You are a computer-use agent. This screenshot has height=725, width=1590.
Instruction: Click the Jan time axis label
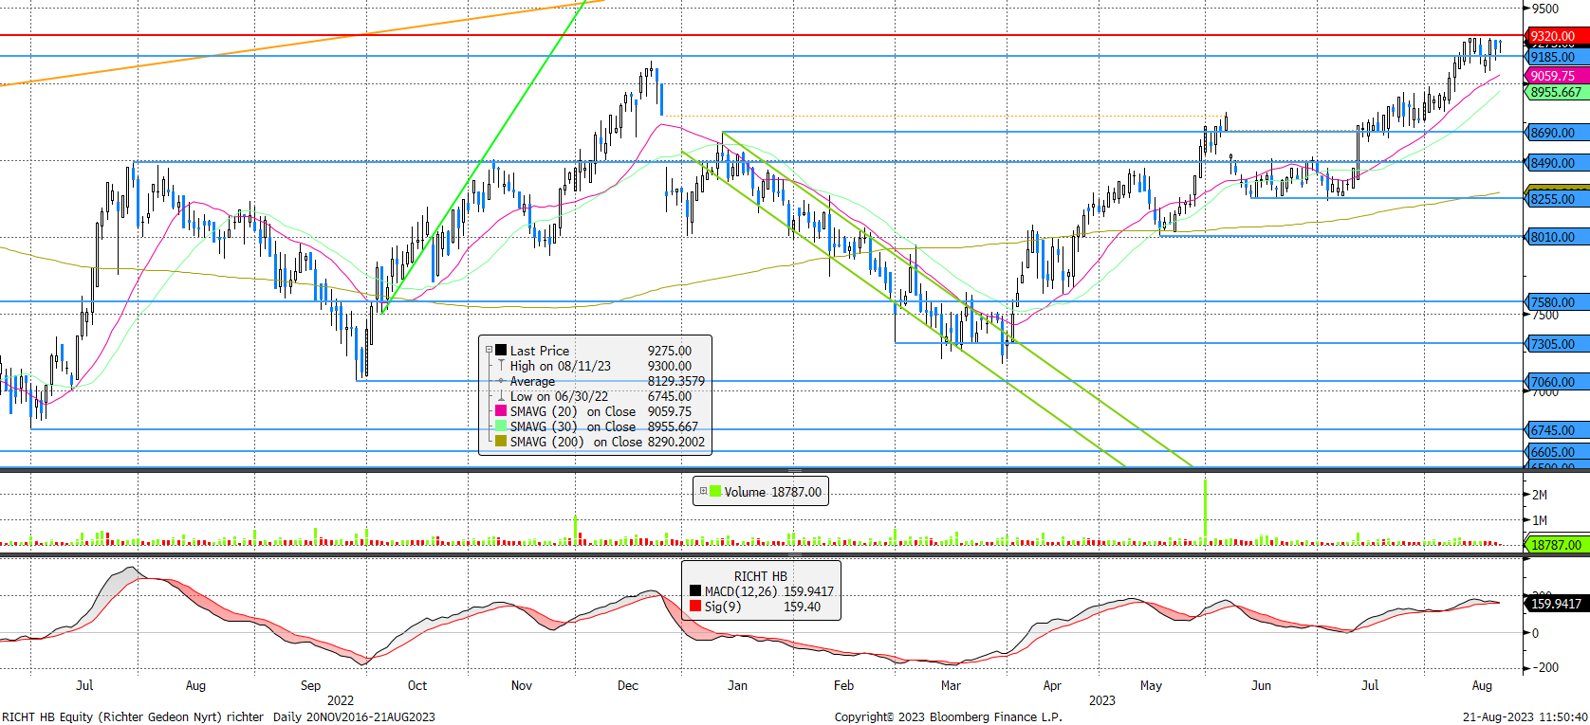click(x=737, y=684)
